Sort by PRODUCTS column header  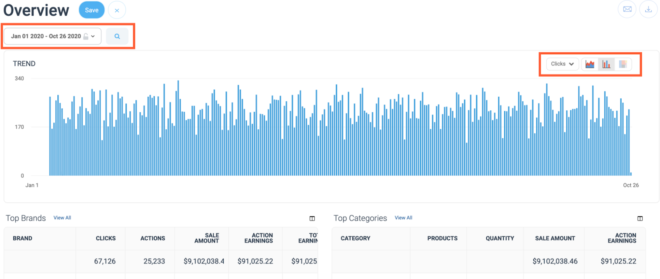[x=442, y=238]
